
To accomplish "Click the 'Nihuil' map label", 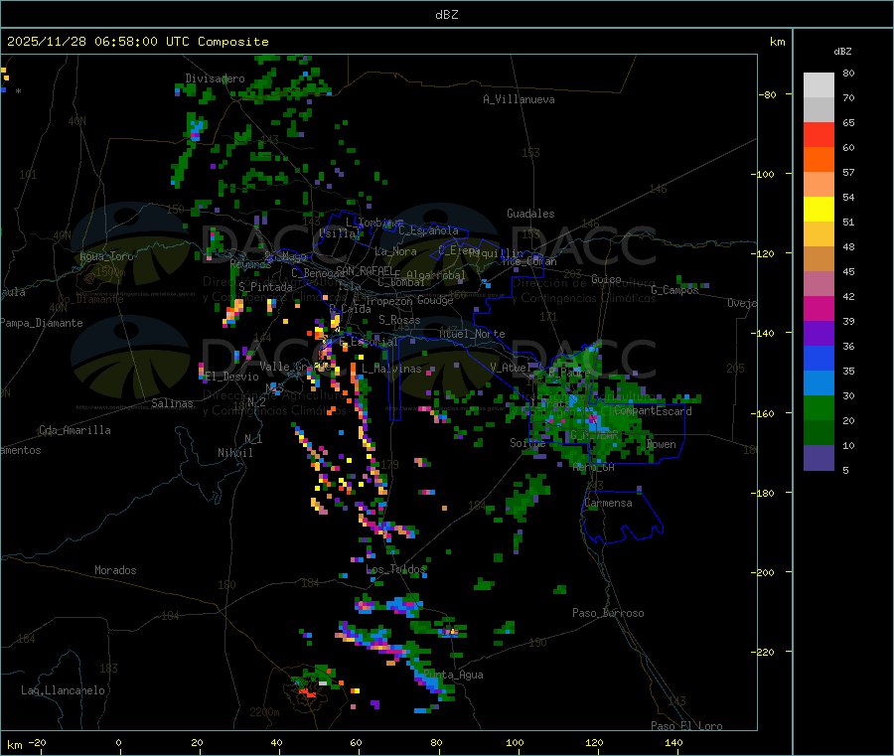I will click(x=235, y=453).
